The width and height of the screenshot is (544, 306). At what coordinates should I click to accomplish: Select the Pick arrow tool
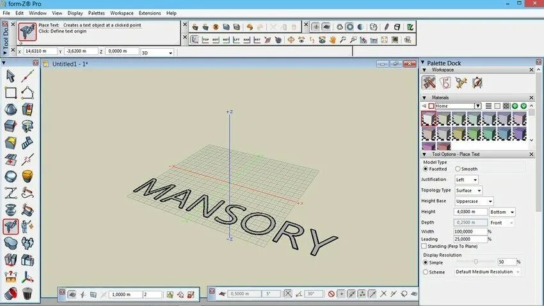[10, 76]
